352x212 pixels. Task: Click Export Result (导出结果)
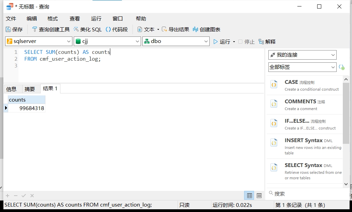tap(175, 29)
